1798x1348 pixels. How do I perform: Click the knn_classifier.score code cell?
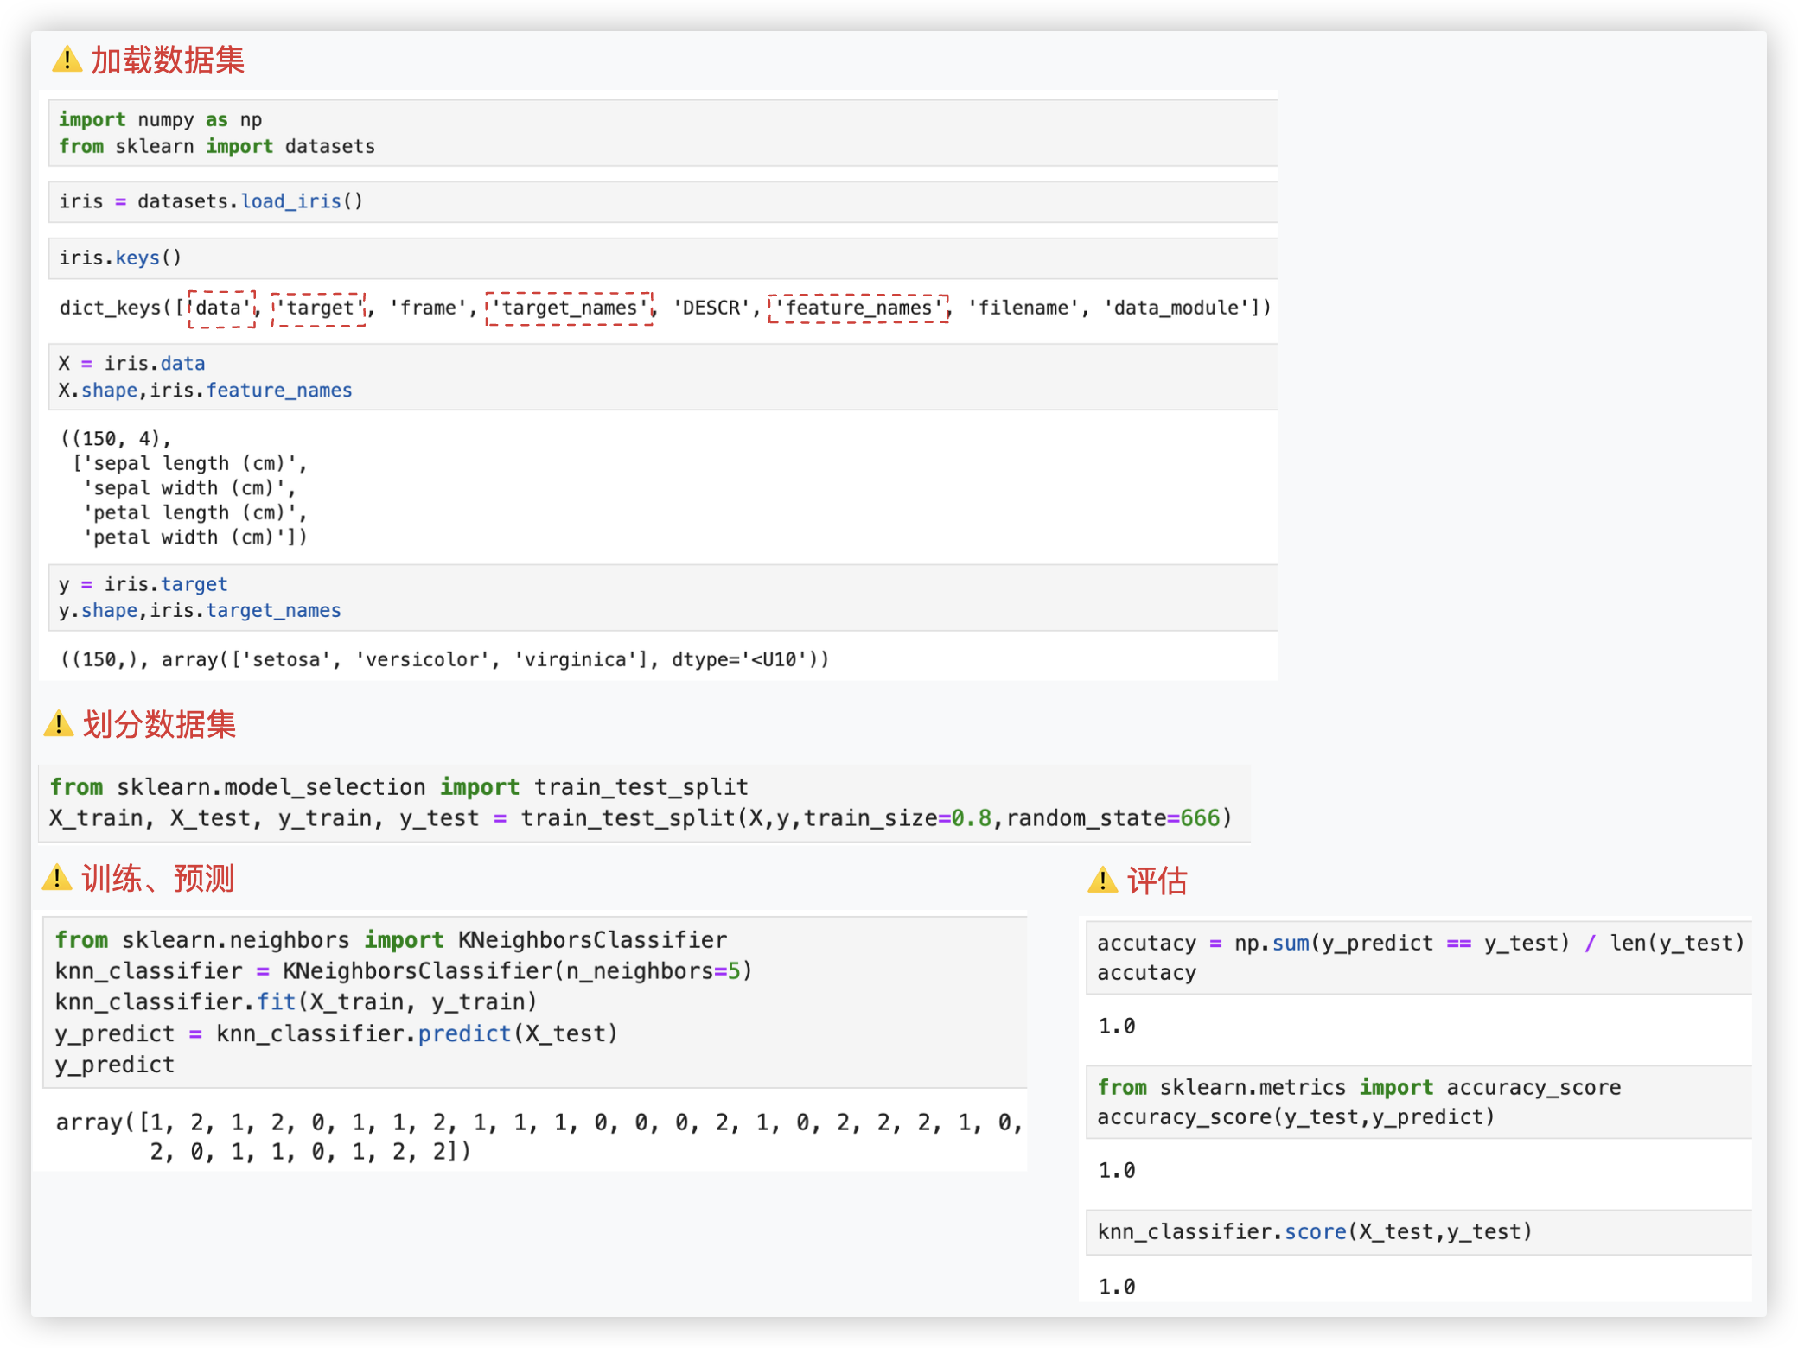(x=1418, y=1231)
